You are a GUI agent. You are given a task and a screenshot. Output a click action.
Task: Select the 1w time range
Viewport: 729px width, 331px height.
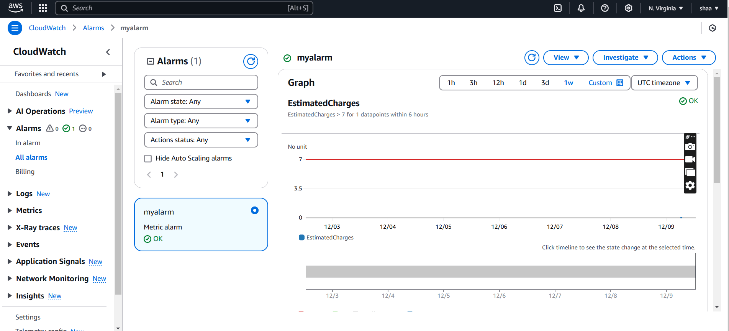[568, 83]
